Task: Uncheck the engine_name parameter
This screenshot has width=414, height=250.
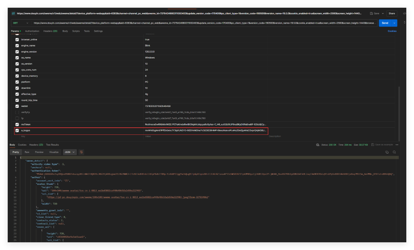Action: pyautogui.click(x=17, y=46)
